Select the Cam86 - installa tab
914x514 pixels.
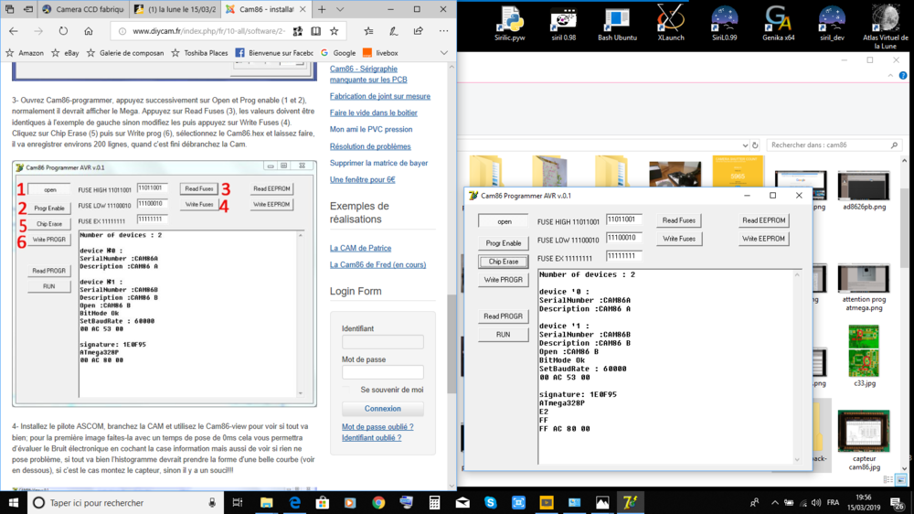click(266, 9)
